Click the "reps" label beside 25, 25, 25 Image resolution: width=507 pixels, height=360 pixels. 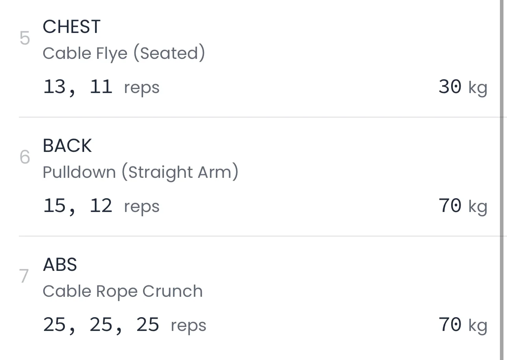(x=188, y=326)
